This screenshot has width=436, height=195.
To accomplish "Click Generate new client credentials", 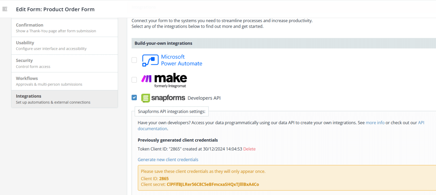I will tap(168, 159).
